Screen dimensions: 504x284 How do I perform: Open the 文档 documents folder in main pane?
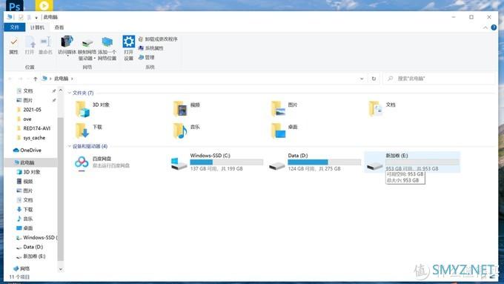click(382, 108)
